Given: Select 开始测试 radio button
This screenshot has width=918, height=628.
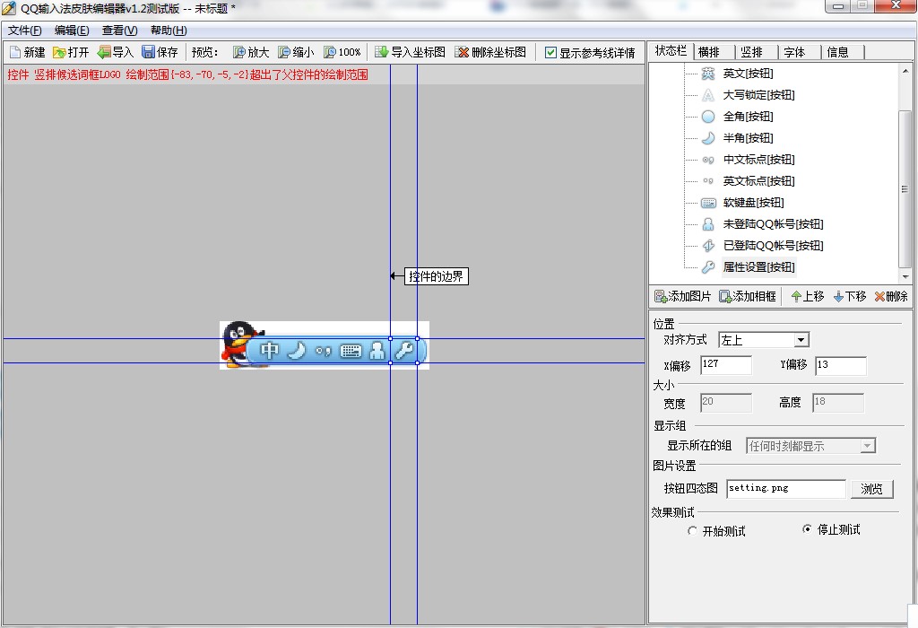Looking at the screenshot, I should (693, 531).
